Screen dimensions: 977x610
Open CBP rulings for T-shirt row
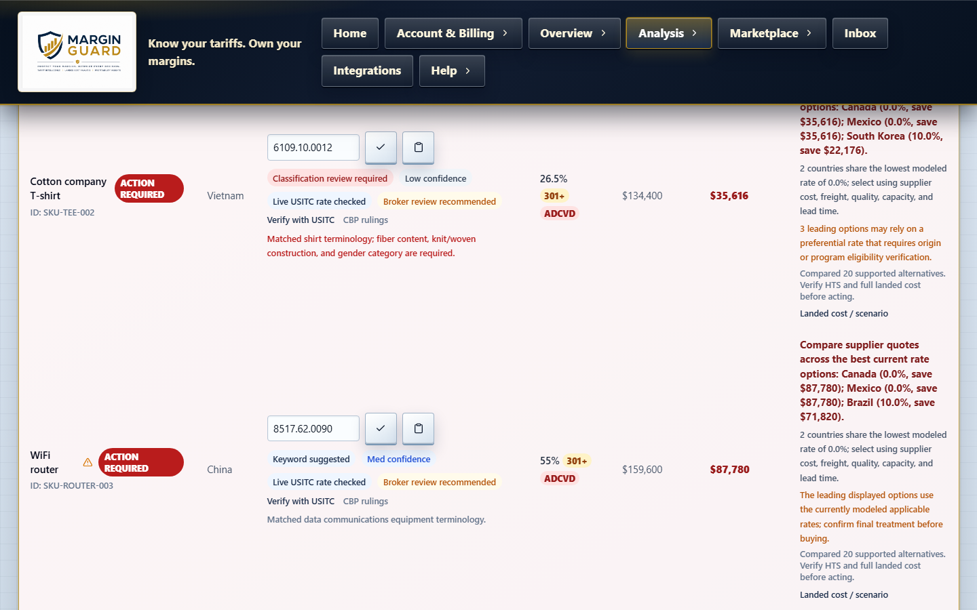pos(366,220)
